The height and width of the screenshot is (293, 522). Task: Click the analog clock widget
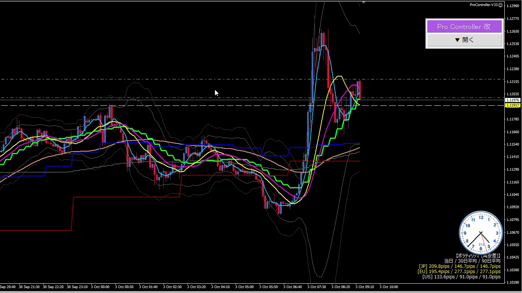tap(481, 233)
